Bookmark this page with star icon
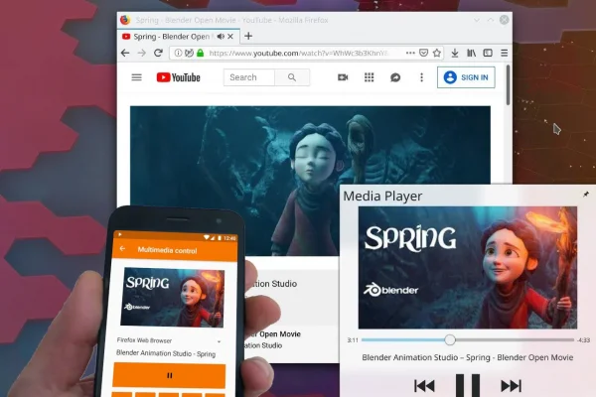596x397 pixels. [437, 53]
